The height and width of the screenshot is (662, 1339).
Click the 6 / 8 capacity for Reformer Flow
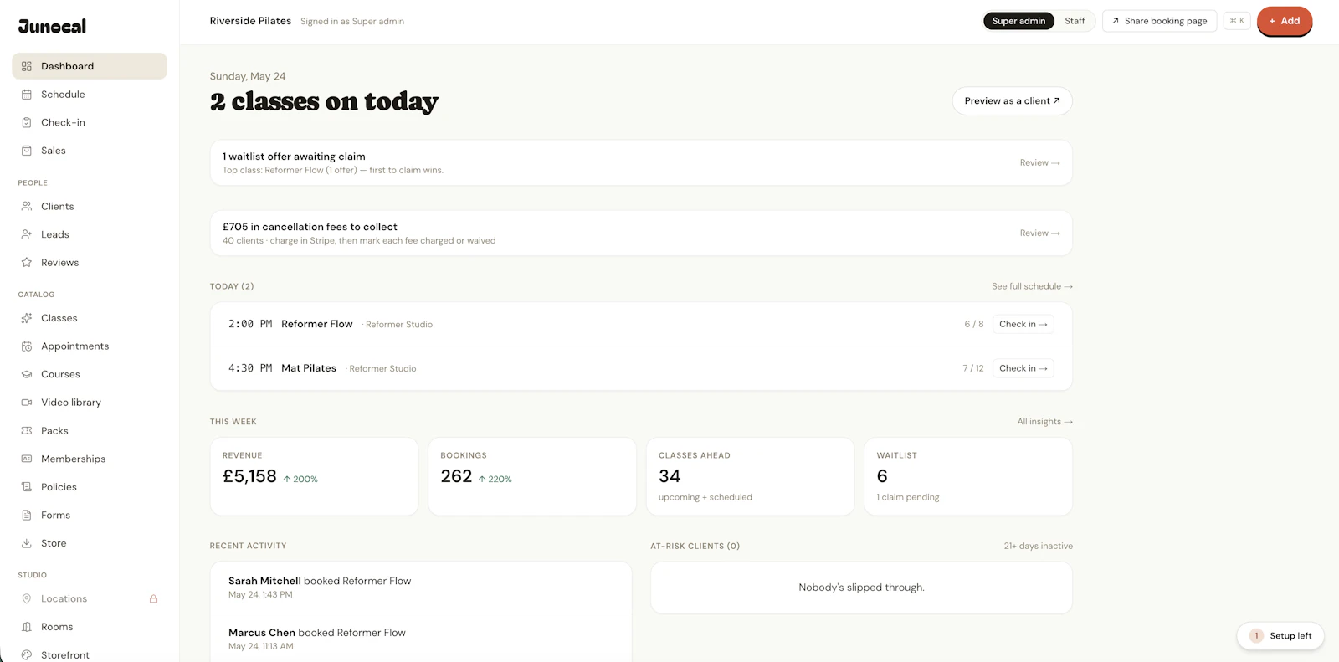point(973,324)
